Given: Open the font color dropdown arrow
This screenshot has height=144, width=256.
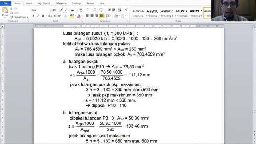Looking at the screenshot, I should [82, 16].
